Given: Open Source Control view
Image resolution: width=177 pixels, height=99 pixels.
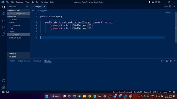Looking at the screenshot, I should [3, 21].
